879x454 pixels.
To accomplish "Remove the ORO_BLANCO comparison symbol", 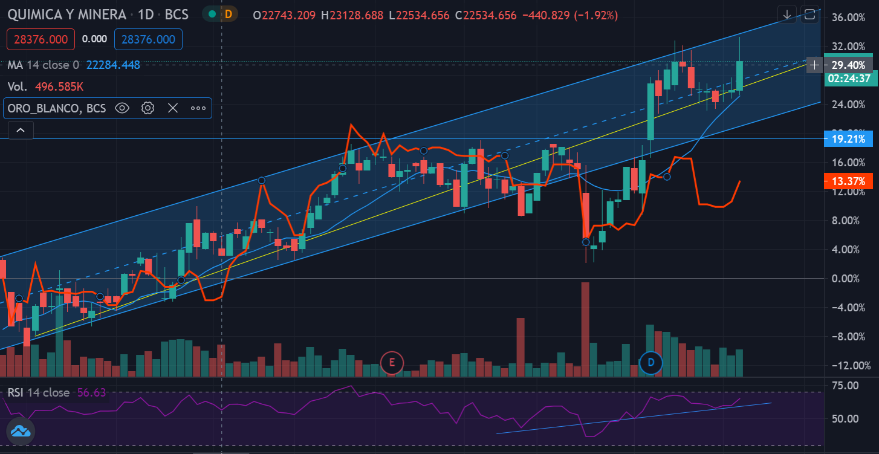I will click(173, 108).
